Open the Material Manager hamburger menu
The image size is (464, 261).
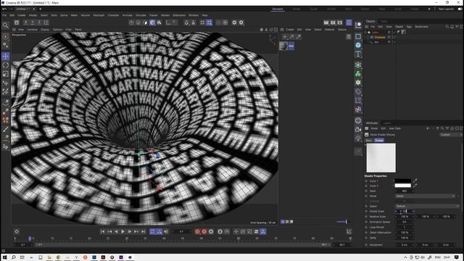click(x=282, y=30)
